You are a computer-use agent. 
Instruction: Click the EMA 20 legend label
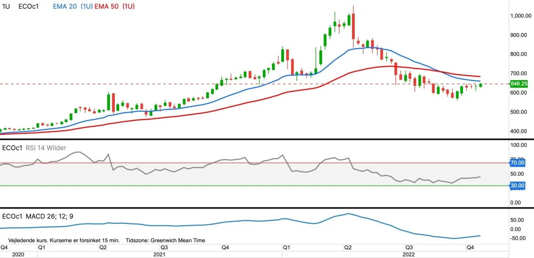pyautogui.click(x=65, y=7)
